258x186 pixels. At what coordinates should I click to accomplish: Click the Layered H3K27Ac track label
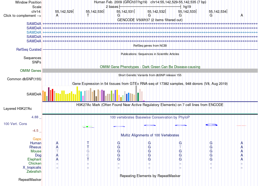18,109
